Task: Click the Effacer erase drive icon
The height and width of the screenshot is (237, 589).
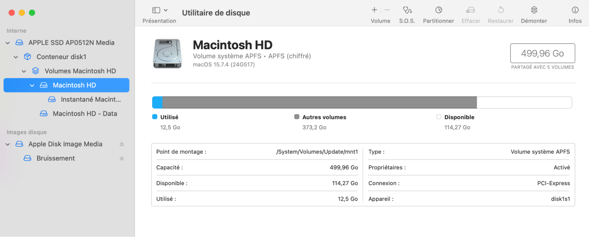Action: pyautogui.click(x=471, y=10)
